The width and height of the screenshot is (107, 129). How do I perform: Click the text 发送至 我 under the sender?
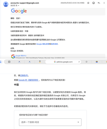[x=14, y=6]
